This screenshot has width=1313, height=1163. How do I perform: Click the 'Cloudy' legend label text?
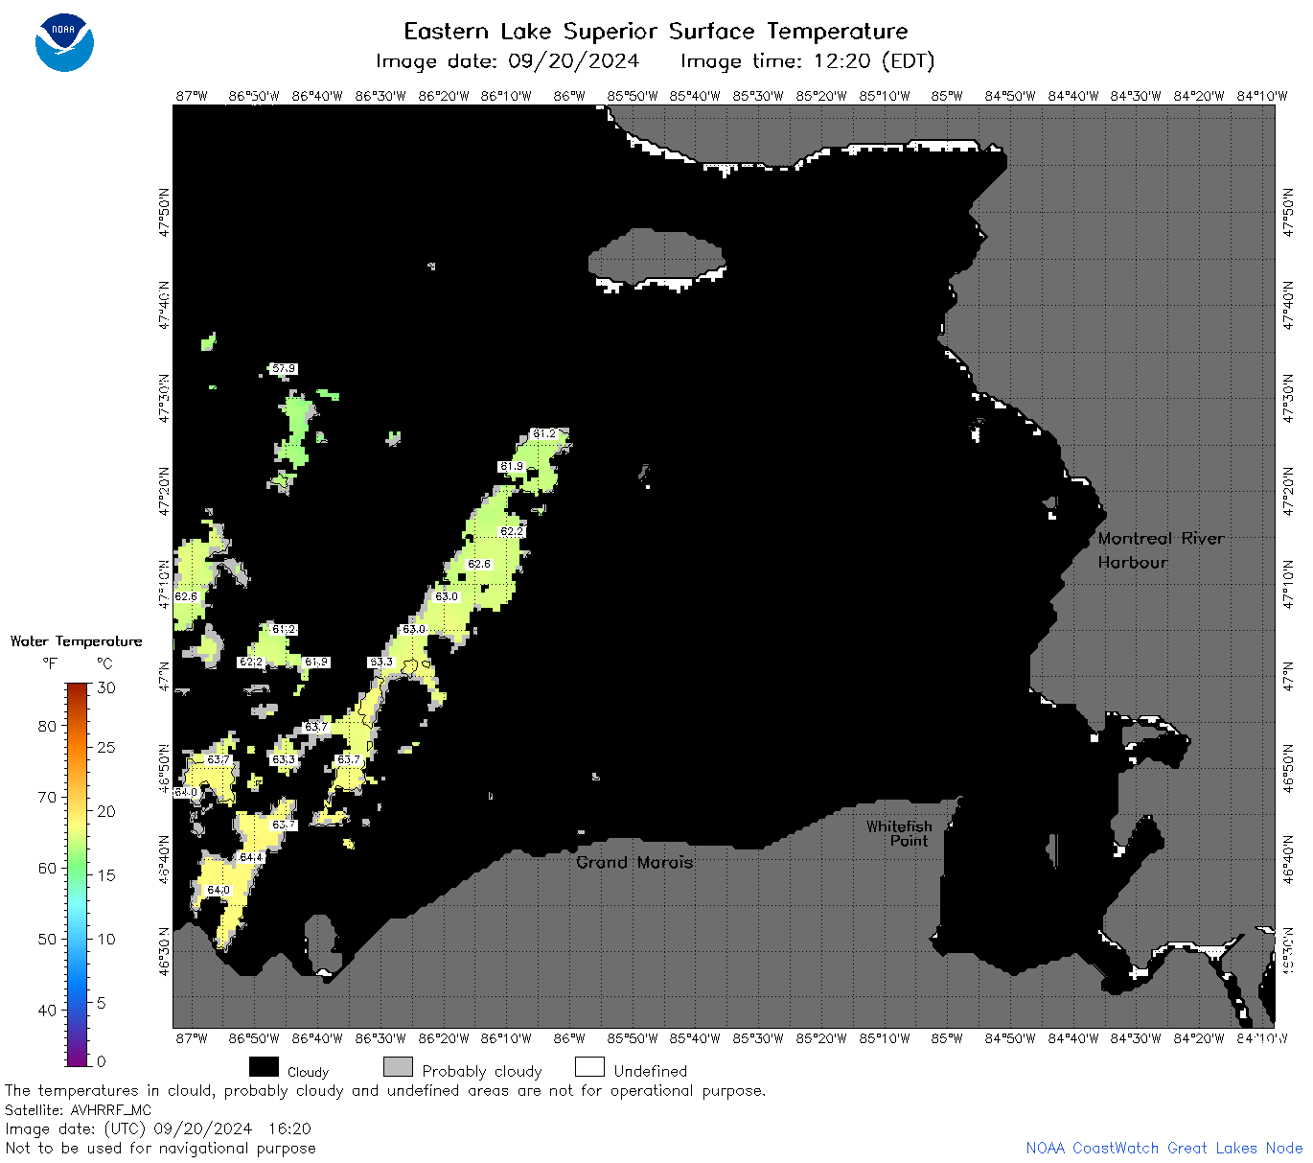click(308, 1072)
